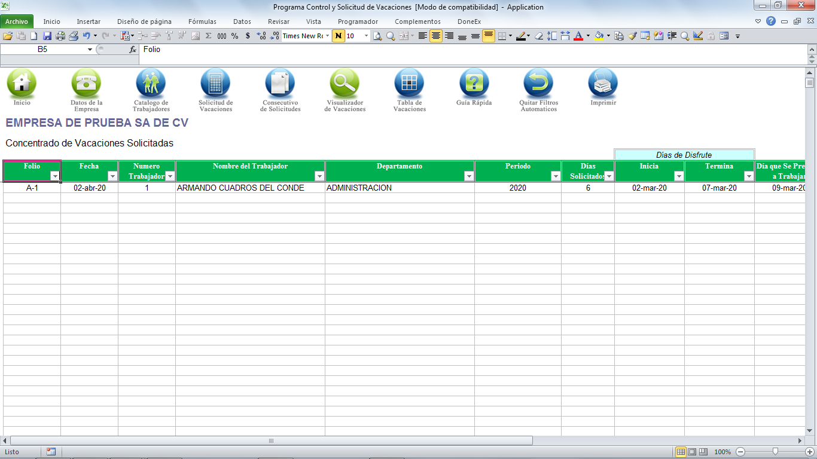Open the Folio column filter dropdown
Screen dimensions: 817x459
55,176
